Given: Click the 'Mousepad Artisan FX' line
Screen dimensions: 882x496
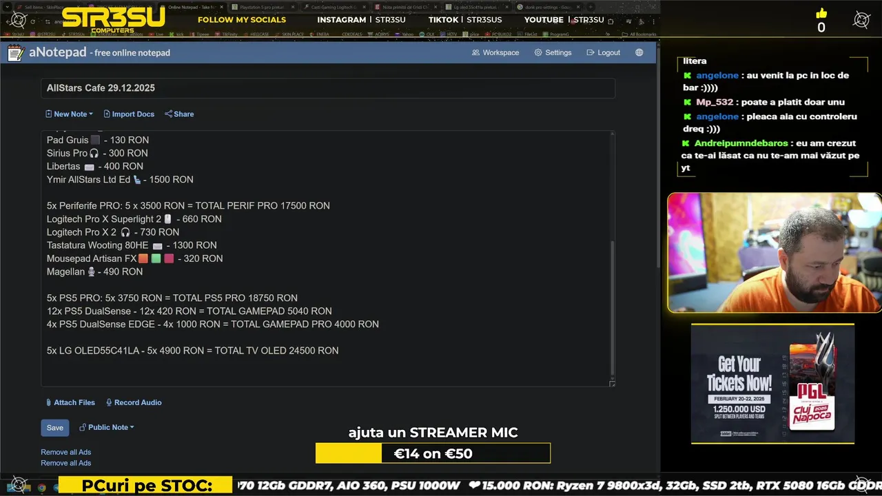Looking at the screenshot, I should (x=135, y=258).
